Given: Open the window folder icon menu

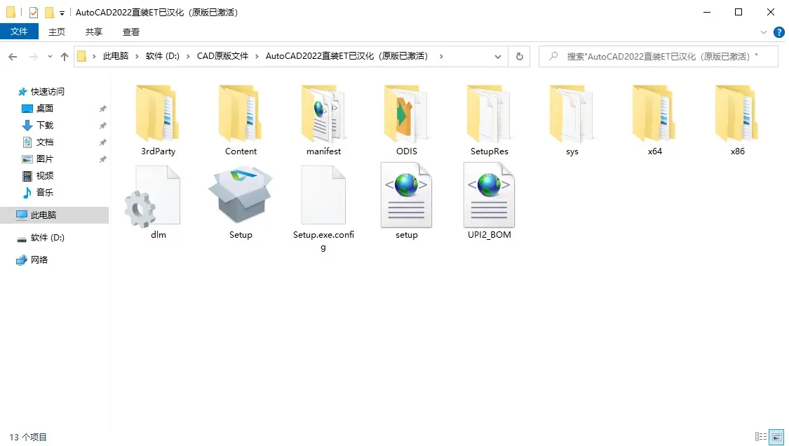Looking at the screenshot, I should [x=11, y=12].
